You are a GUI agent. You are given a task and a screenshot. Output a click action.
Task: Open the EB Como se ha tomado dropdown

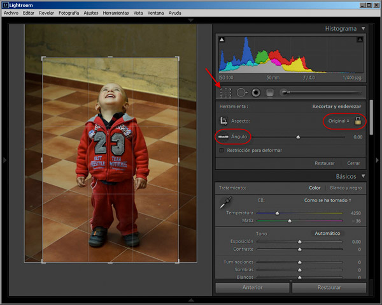click(x=327, y=200)
